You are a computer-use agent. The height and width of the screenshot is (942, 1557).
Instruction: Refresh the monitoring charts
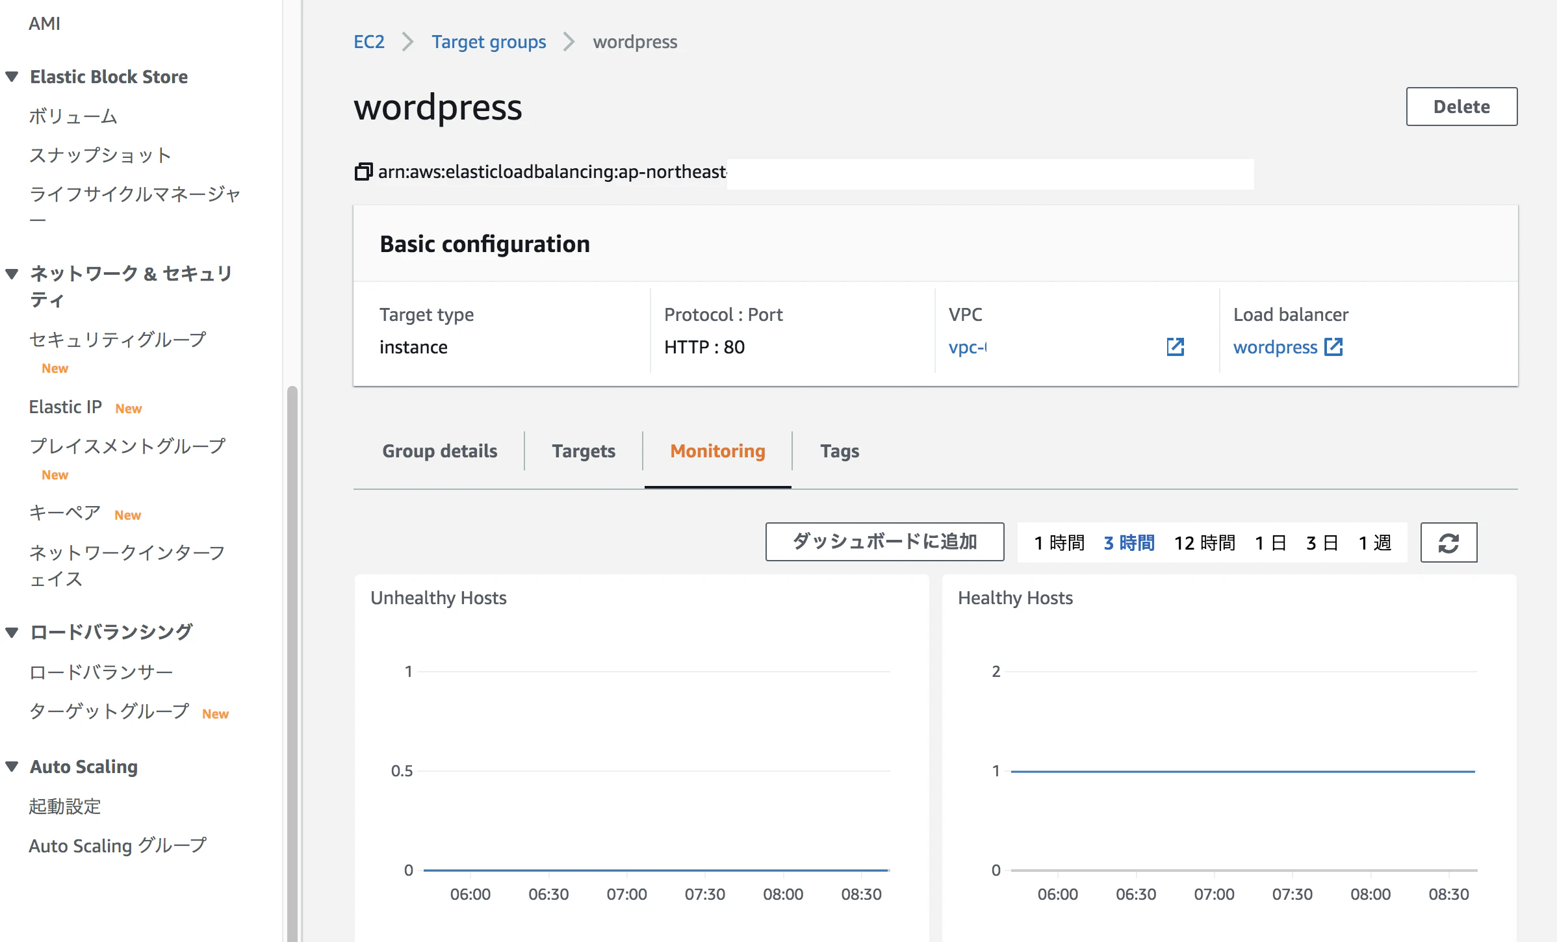[1448, 542]
